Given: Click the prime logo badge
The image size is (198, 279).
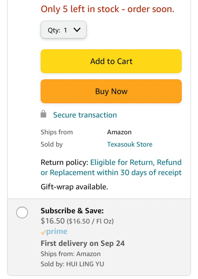Looking at the screenshot, I should pos(56,232).
